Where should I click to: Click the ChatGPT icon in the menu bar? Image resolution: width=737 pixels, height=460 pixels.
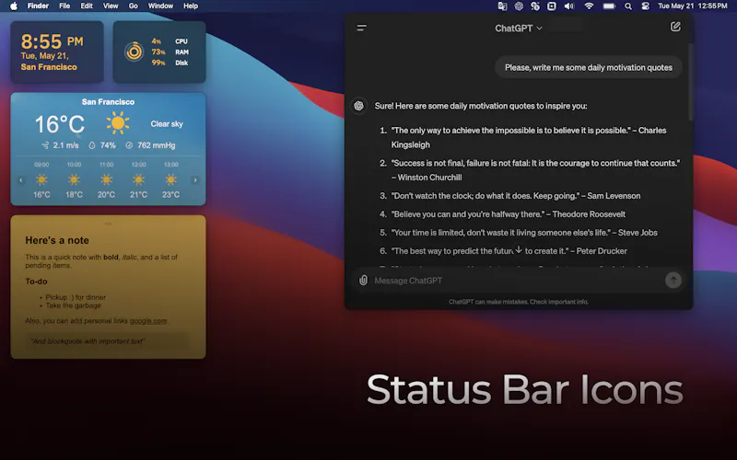tap(519, 6)
